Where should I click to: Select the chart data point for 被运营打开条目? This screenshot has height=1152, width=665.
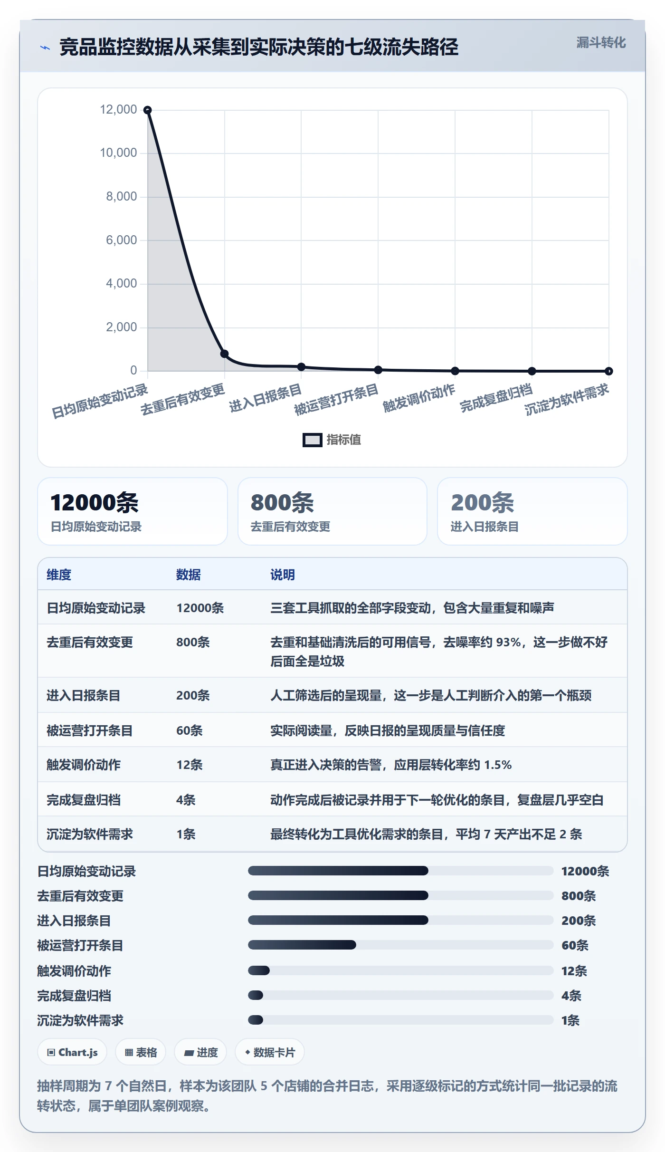(378, 370)
